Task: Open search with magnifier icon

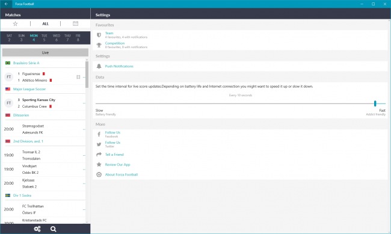Action: (x=53, y=229)
